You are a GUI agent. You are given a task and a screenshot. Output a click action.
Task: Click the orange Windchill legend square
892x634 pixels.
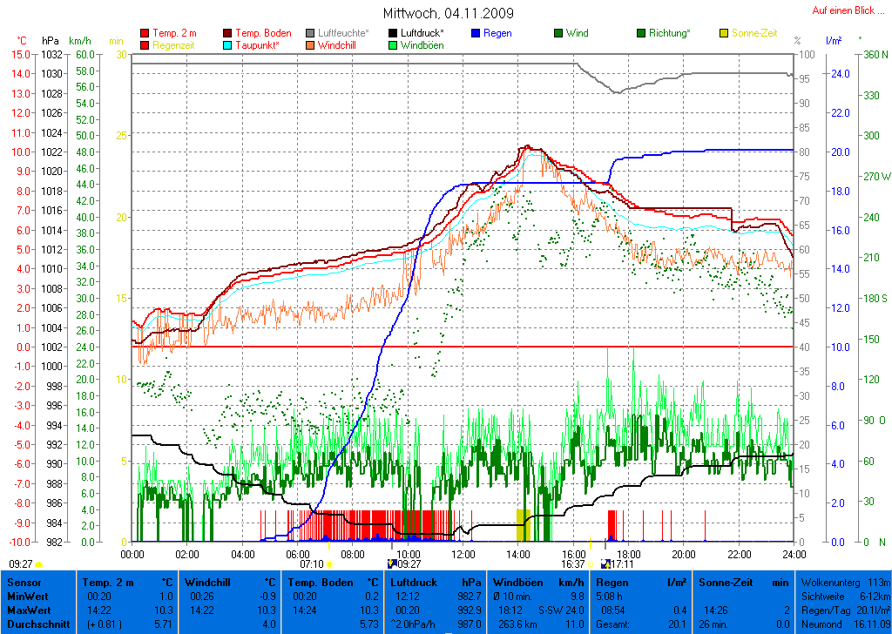(311, 45)
